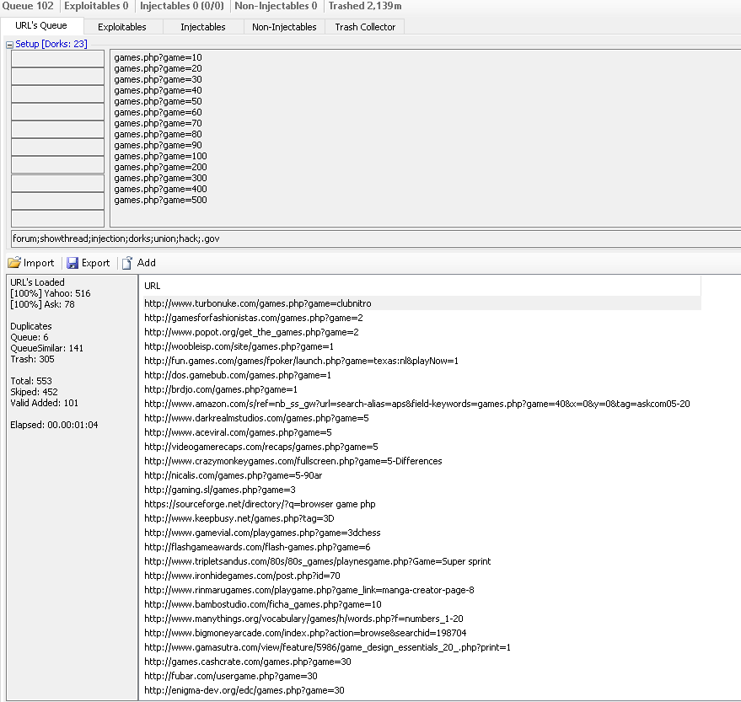Image resolution: width=741 pixels, height=702 pixels.
Task: Select the bigmoneyarcade.com searchid URL row
Action: [x=422, y=633]
